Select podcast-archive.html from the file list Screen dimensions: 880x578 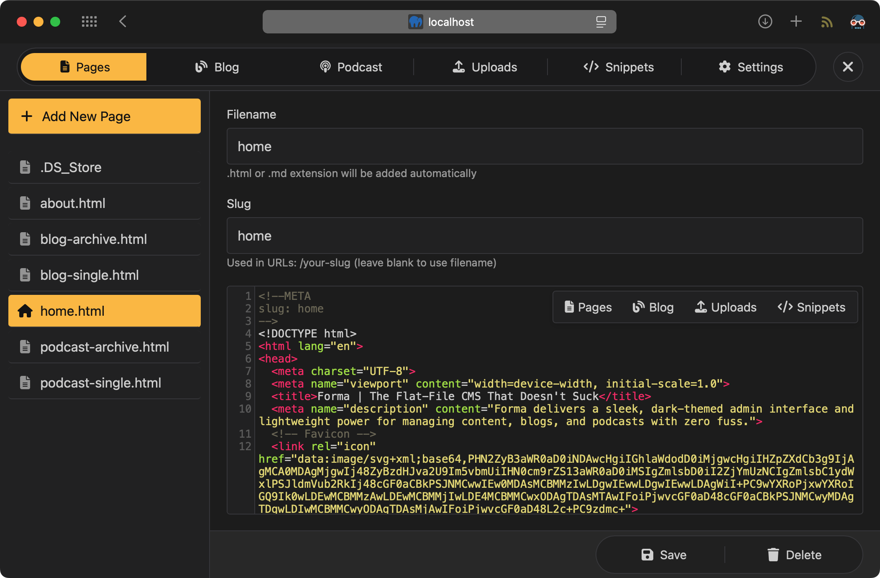point(105,347)
